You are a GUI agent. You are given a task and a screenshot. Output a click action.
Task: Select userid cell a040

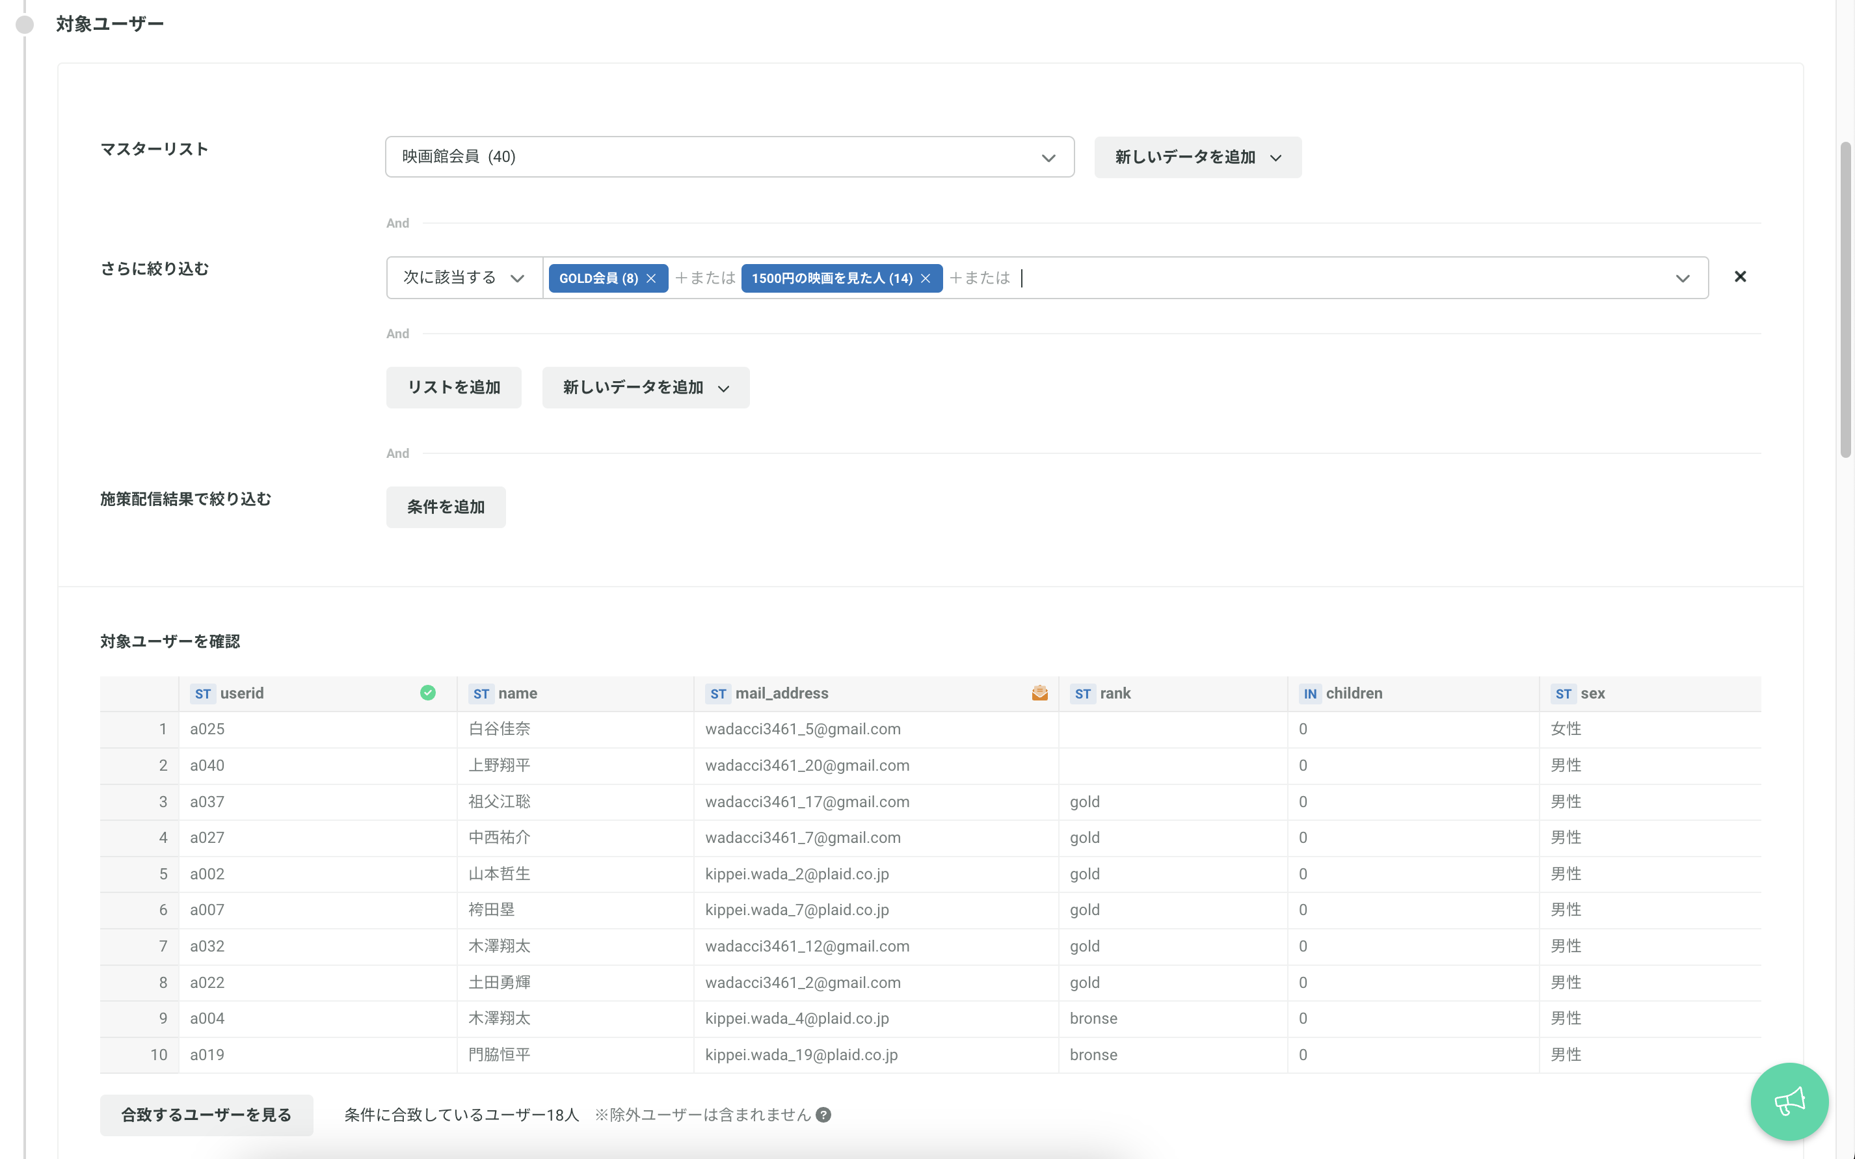pyautogui.click(x=318, y=766)
